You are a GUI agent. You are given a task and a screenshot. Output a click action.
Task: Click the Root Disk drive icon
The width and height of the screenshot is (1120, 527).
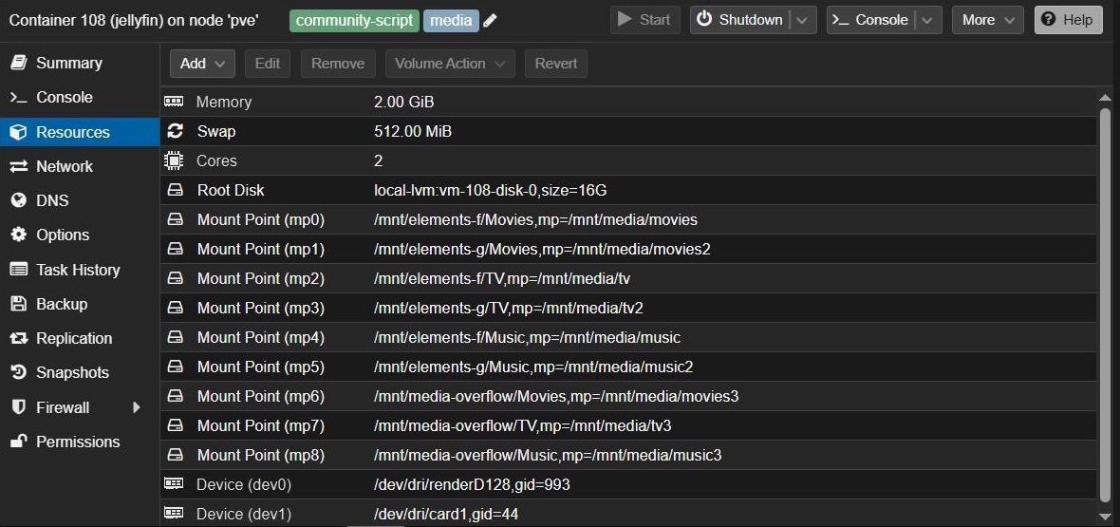pos(175,190)
